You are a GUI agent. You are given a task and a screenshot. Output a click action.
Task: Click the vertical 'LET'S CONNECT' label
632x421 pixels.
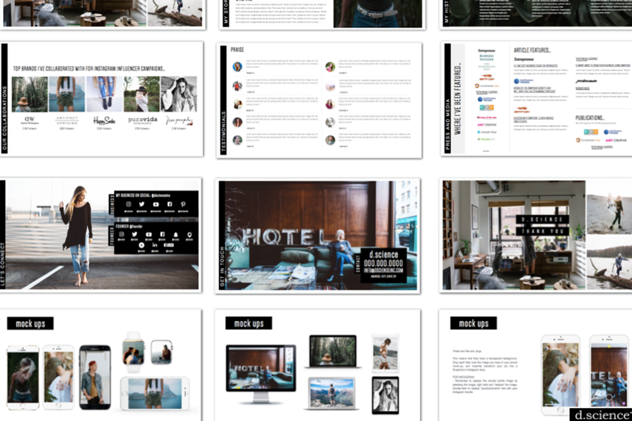(3, 264)
